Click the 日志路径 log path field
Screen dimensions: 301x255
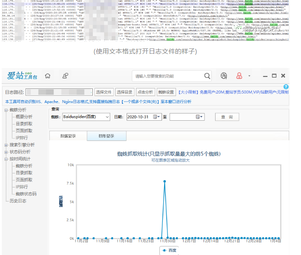click(x=59, y=92)
